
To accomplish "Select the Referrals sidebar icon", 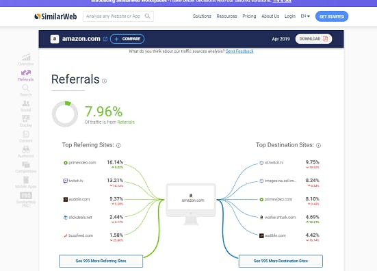I will tap(26, 73).
